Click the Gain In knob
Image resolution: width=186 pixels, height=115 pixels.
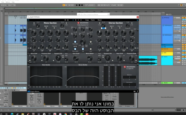click(75, 29)
